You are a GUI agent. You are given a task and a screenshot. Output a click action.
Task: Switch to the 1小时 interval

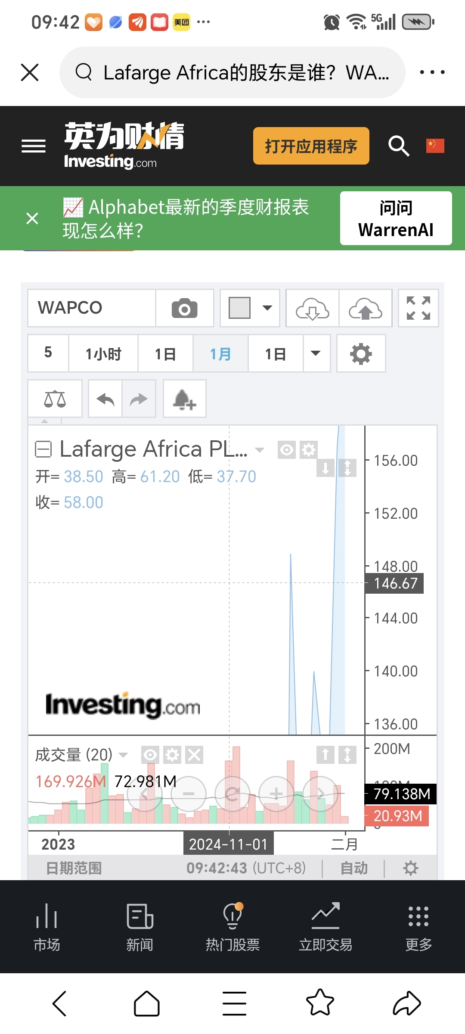(103, 354)
